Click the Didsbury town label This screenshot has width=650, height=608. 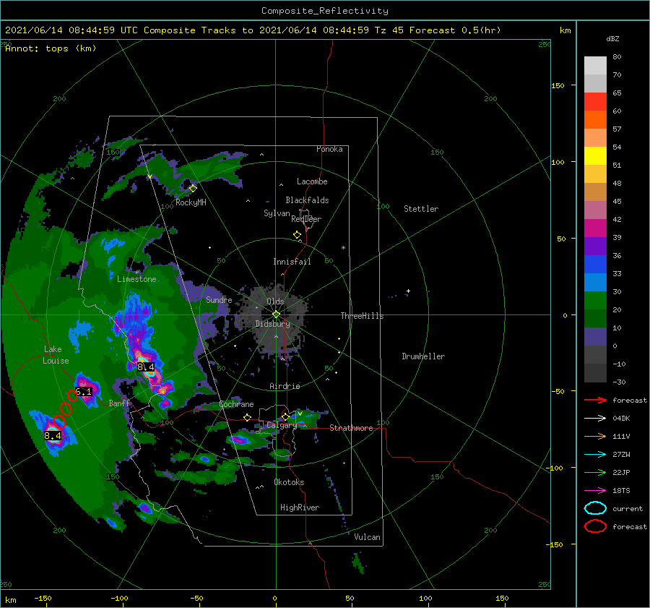[272, 324]
